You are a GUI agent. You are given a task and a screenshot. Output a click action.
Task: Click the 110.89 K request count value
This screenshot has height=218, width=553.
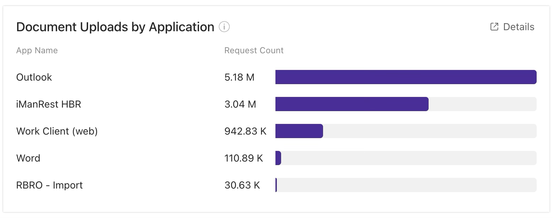pyautogui.click(x=244, y=158)
